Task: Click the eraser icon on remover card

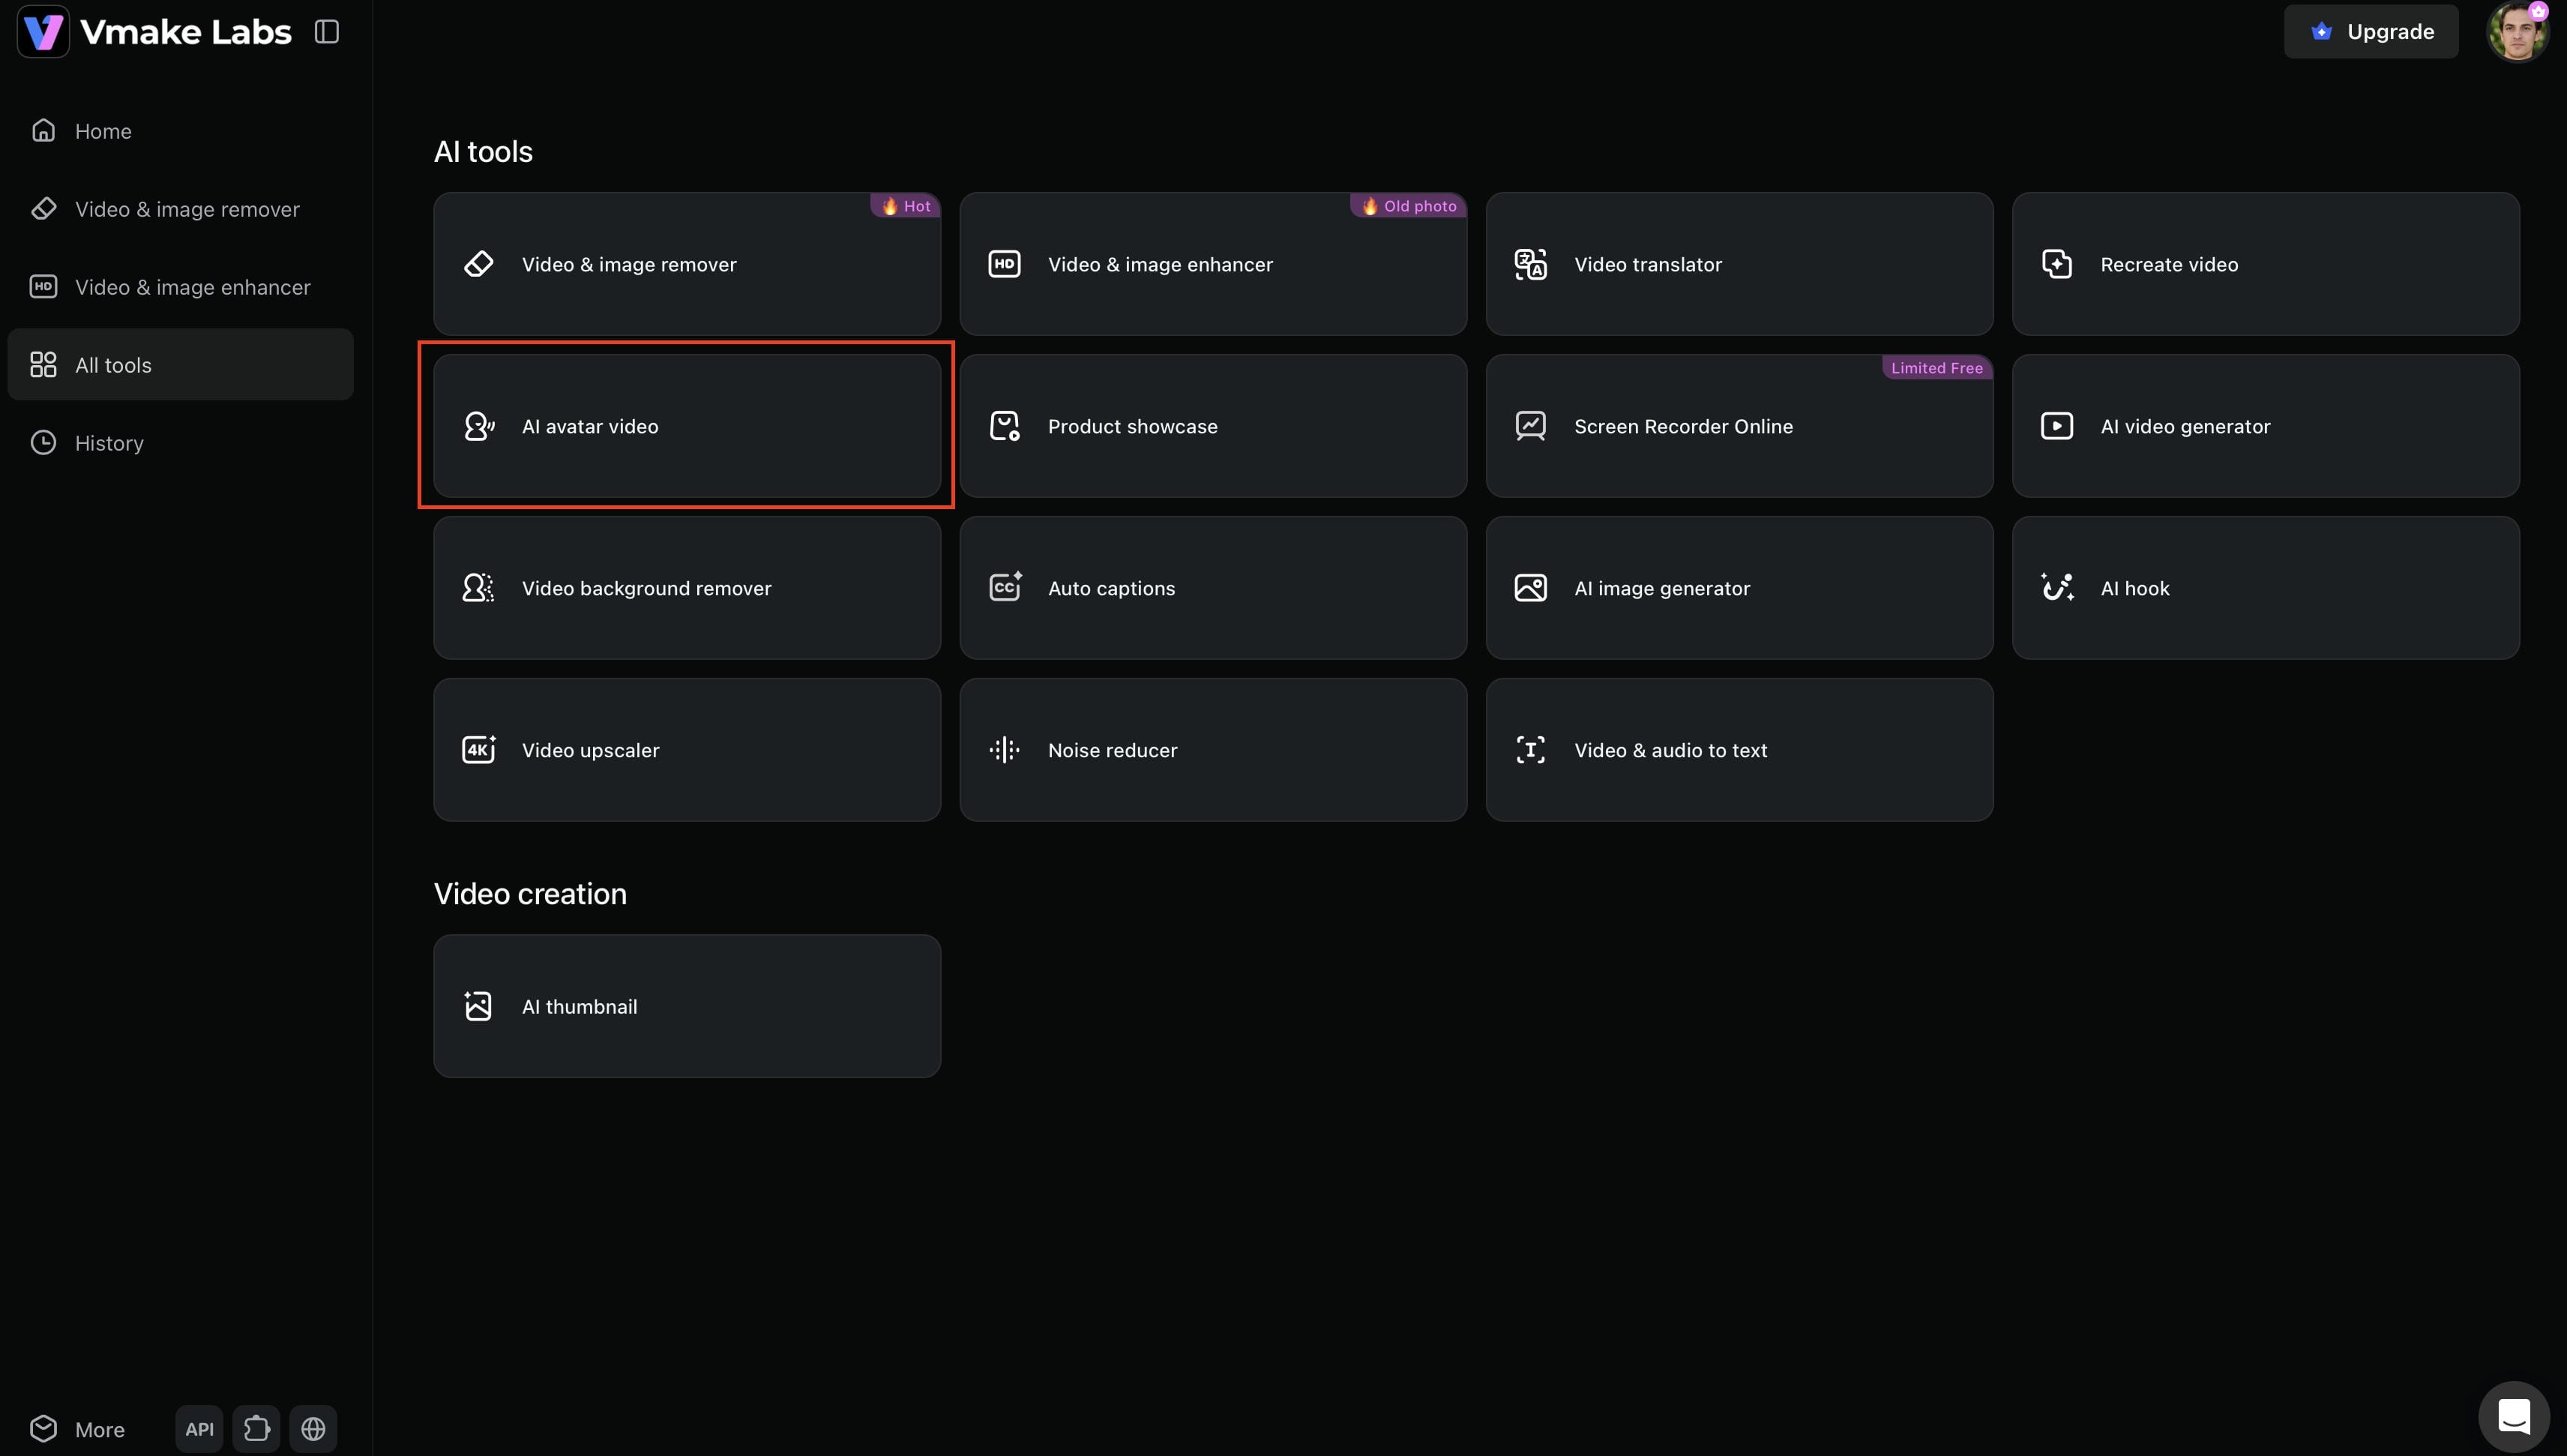Action: [x=479, y=264]
